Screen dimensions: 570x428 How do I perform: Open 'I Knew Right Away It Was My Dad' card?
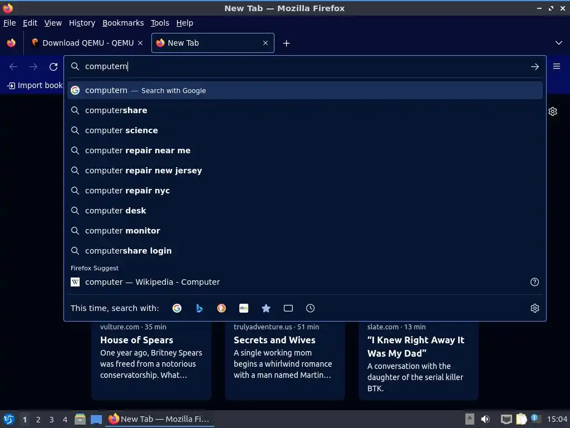tap(419, 361)
